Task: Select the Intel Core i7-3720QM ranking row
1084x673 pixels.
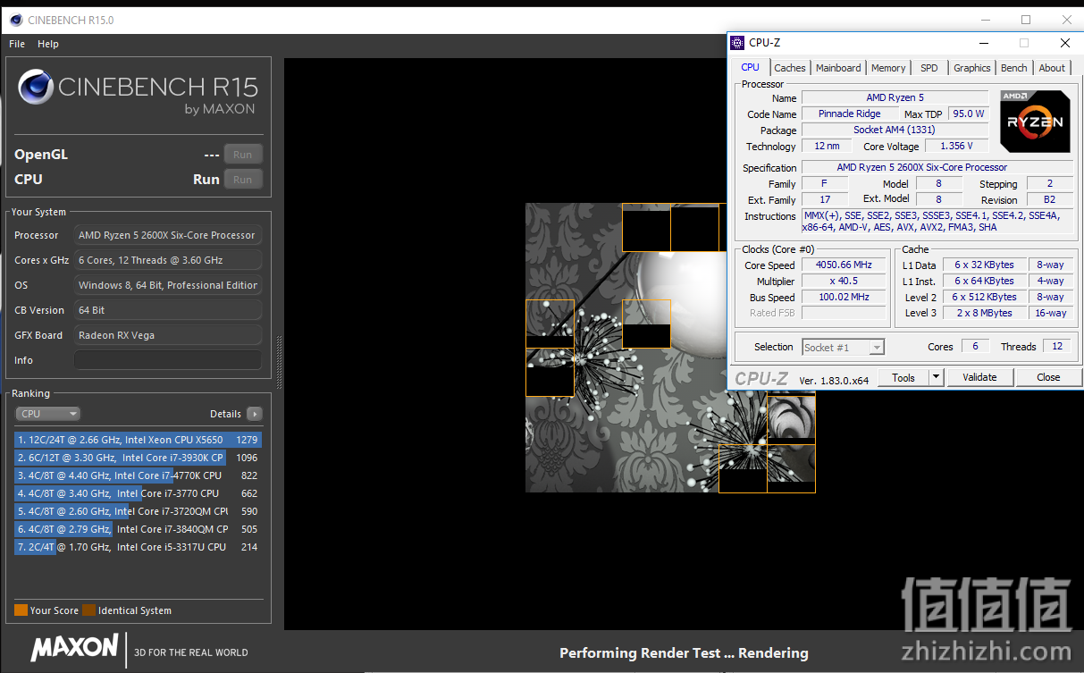Action: pos(138,511)
